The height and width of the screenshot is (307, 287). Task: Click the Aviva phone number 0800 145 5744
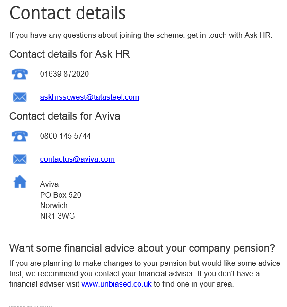tap(65, 136)
